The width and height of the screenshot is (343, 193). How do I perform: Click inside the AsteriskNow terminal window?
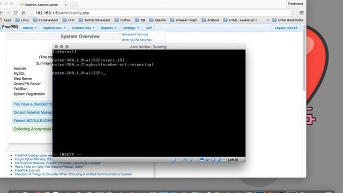[x=149, y=103]
